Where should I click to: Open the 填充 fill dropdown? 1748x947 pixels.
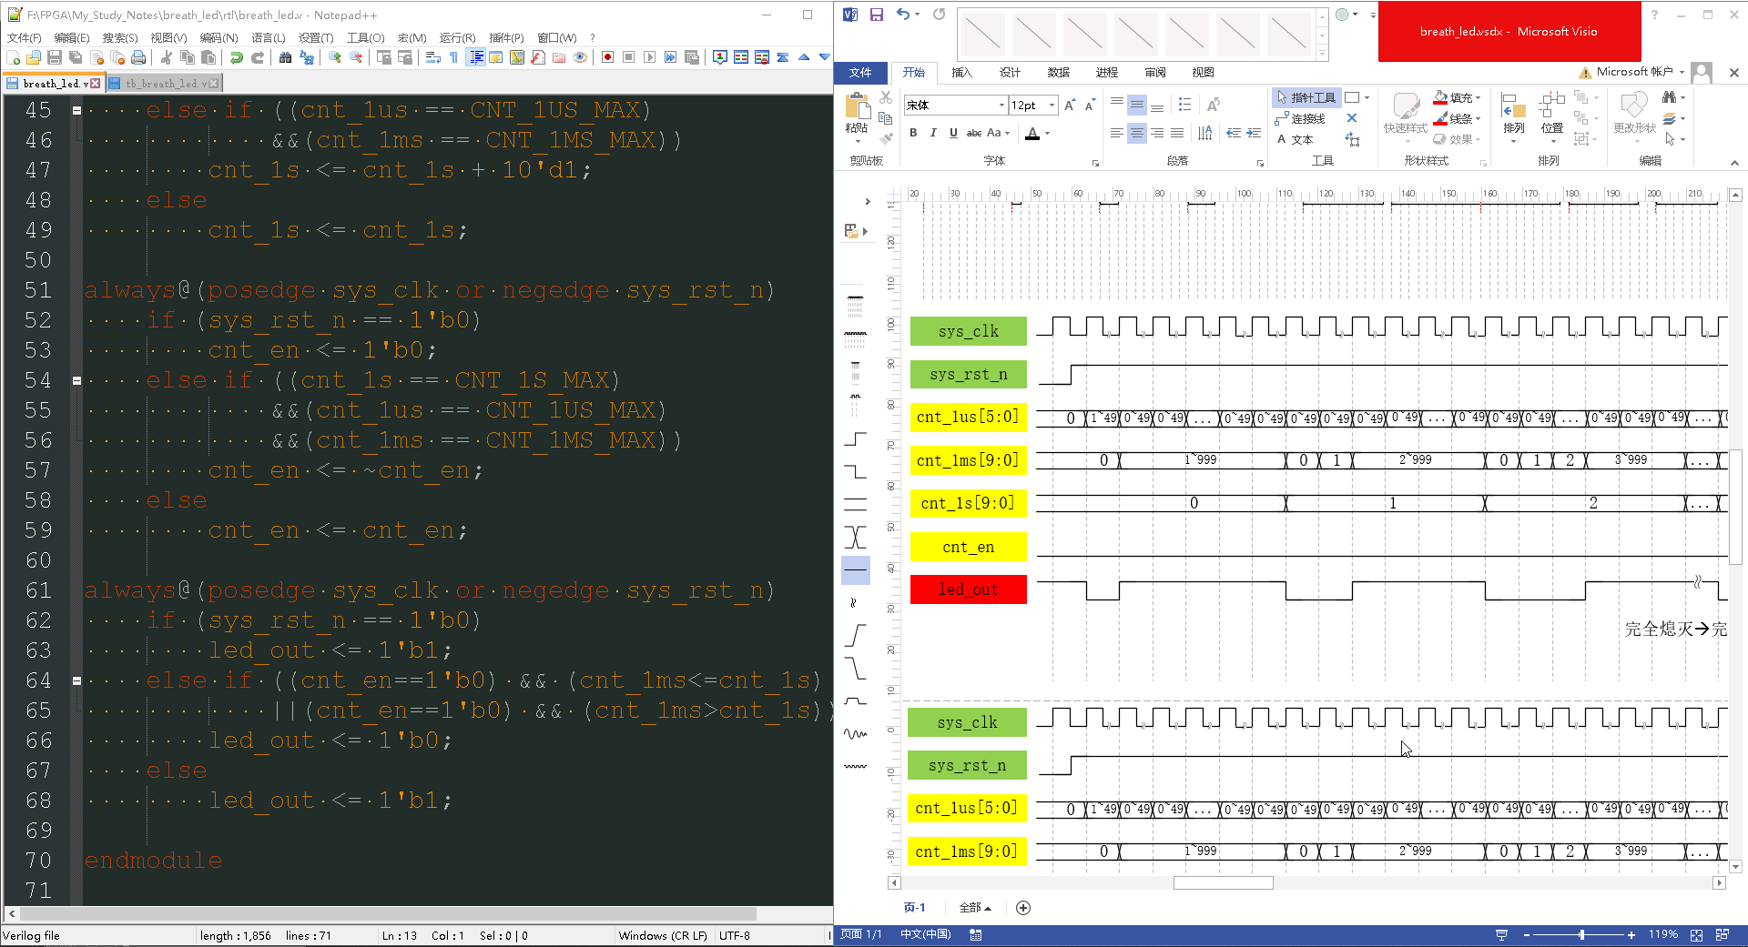1457,97
